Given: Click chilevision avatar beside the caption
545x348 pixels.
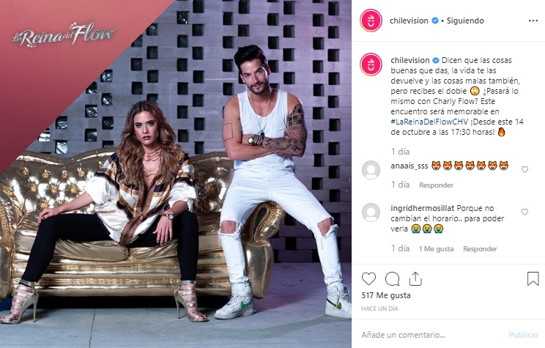Looking at the screenshot, I should pyautogui.click(x=371, y=64).
